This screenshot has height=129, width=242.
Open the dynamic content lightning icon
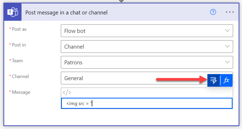point(214,80)
